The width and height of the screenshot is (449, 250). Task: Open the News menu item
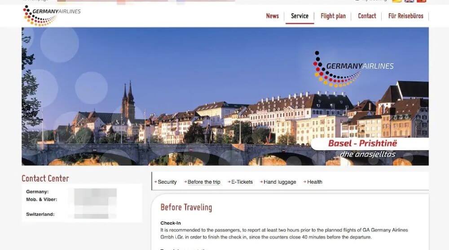click(x=273, y=16)
